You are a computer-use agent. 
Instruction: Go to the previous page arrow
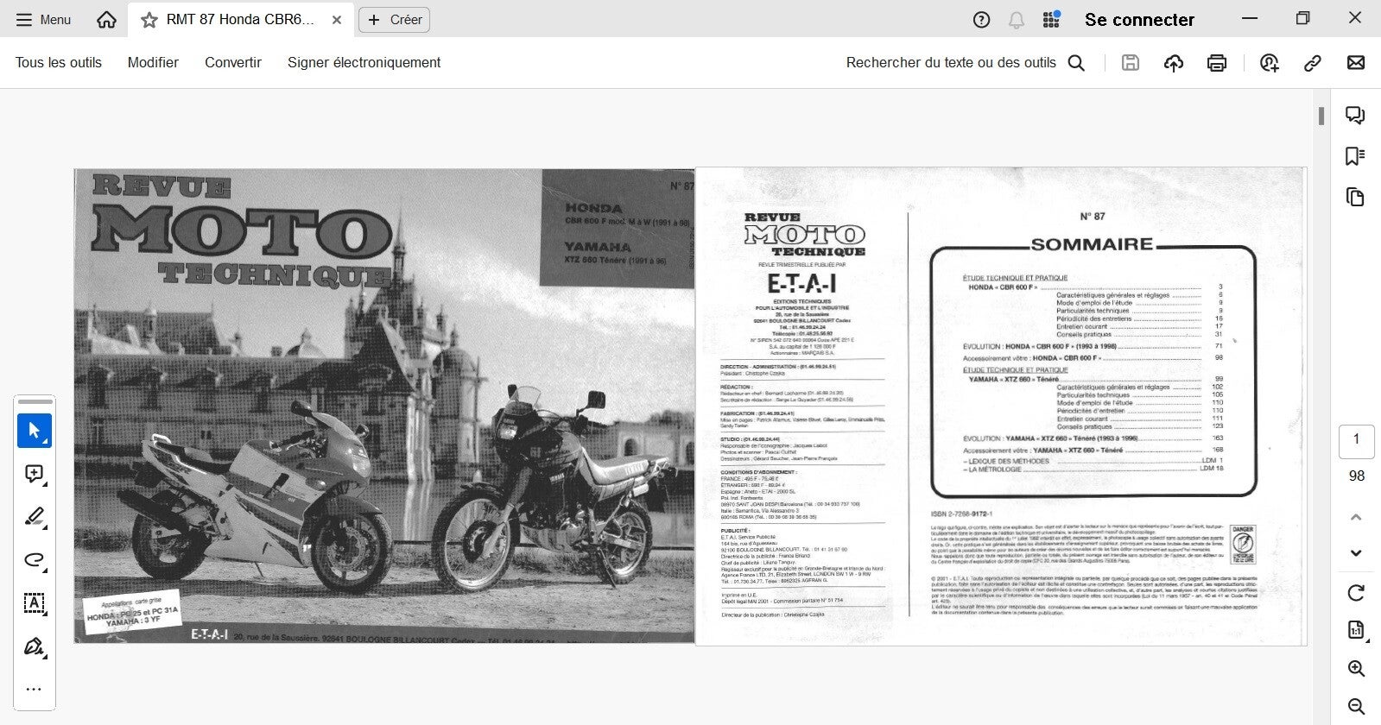pyautogui.click(x=1356, y=517)
